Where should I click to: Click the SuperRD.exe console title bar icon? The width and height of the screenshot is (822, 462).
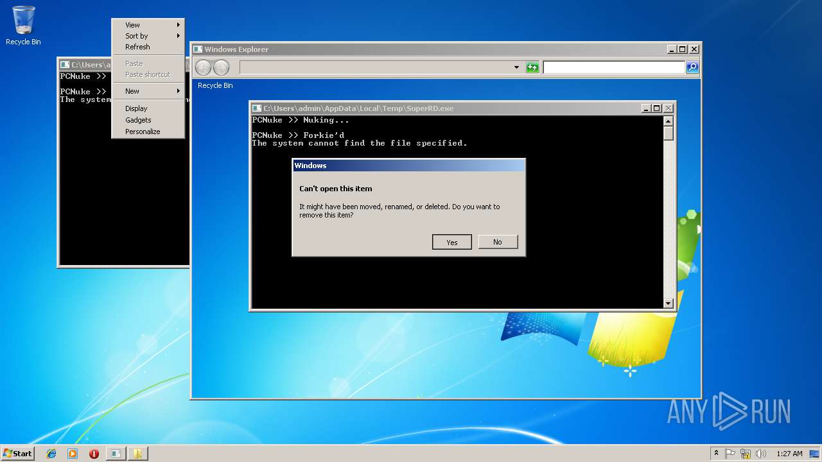(x=257, y=108)
